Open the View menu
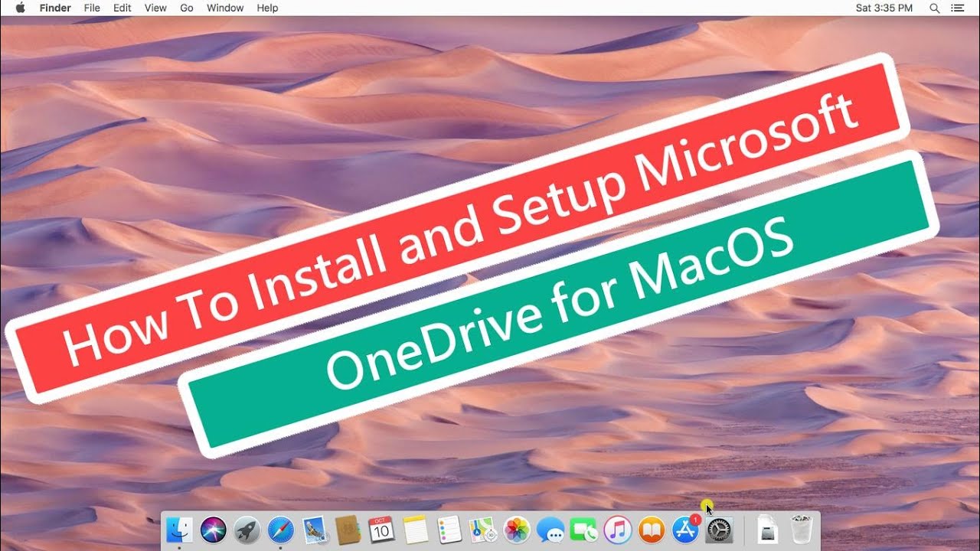The height and width of the screenshot is (551, 980). (155, 8)
